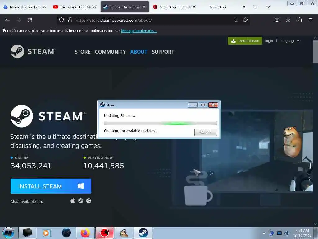Open the Firefox hamburger application menu
This screenshot has width=318, height=239.
(311, 20)
